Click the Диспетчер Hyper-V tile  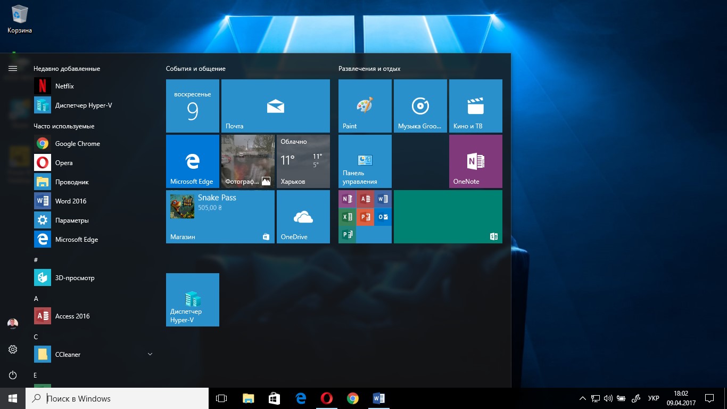tap(193, 300)
